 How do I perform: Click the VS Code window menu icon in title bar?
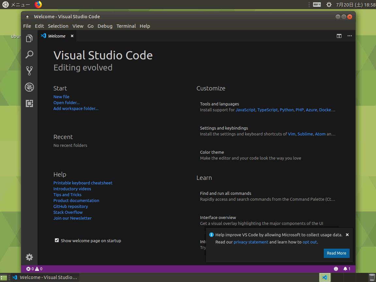click(x=27, y=17)
